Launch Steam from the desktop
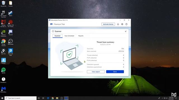Screen dimensions: 179x100 (11, 14)
